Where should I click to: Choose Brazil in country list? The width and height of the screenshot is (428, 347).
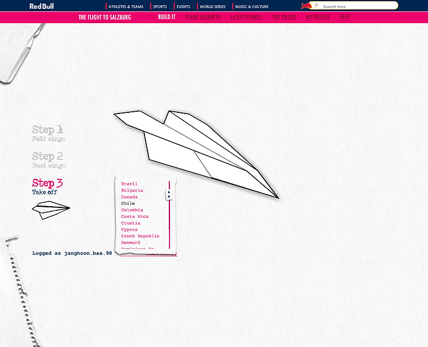tap(129, 184)
